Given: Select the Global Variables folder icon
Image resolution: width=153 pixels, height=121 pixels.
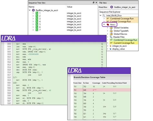Looking at the screenshot, I should (111, 28).
